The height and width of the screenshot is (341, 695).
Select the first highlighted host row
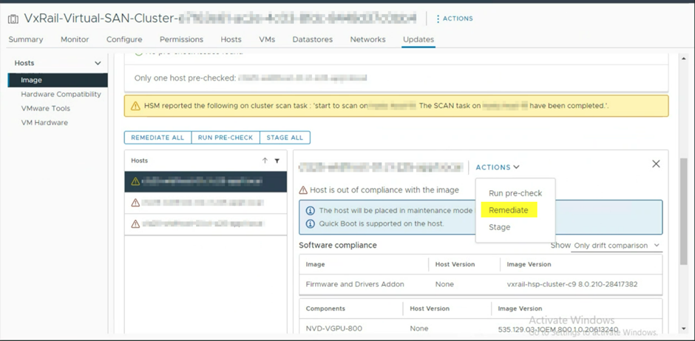tap(206, 181)
